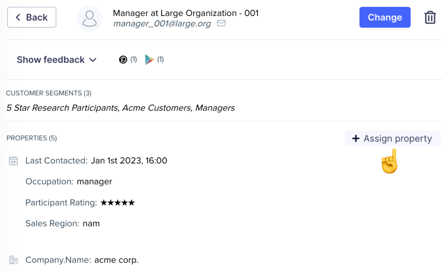
Task: Click the chevron next to Show feedback
Action: [93, 60]
